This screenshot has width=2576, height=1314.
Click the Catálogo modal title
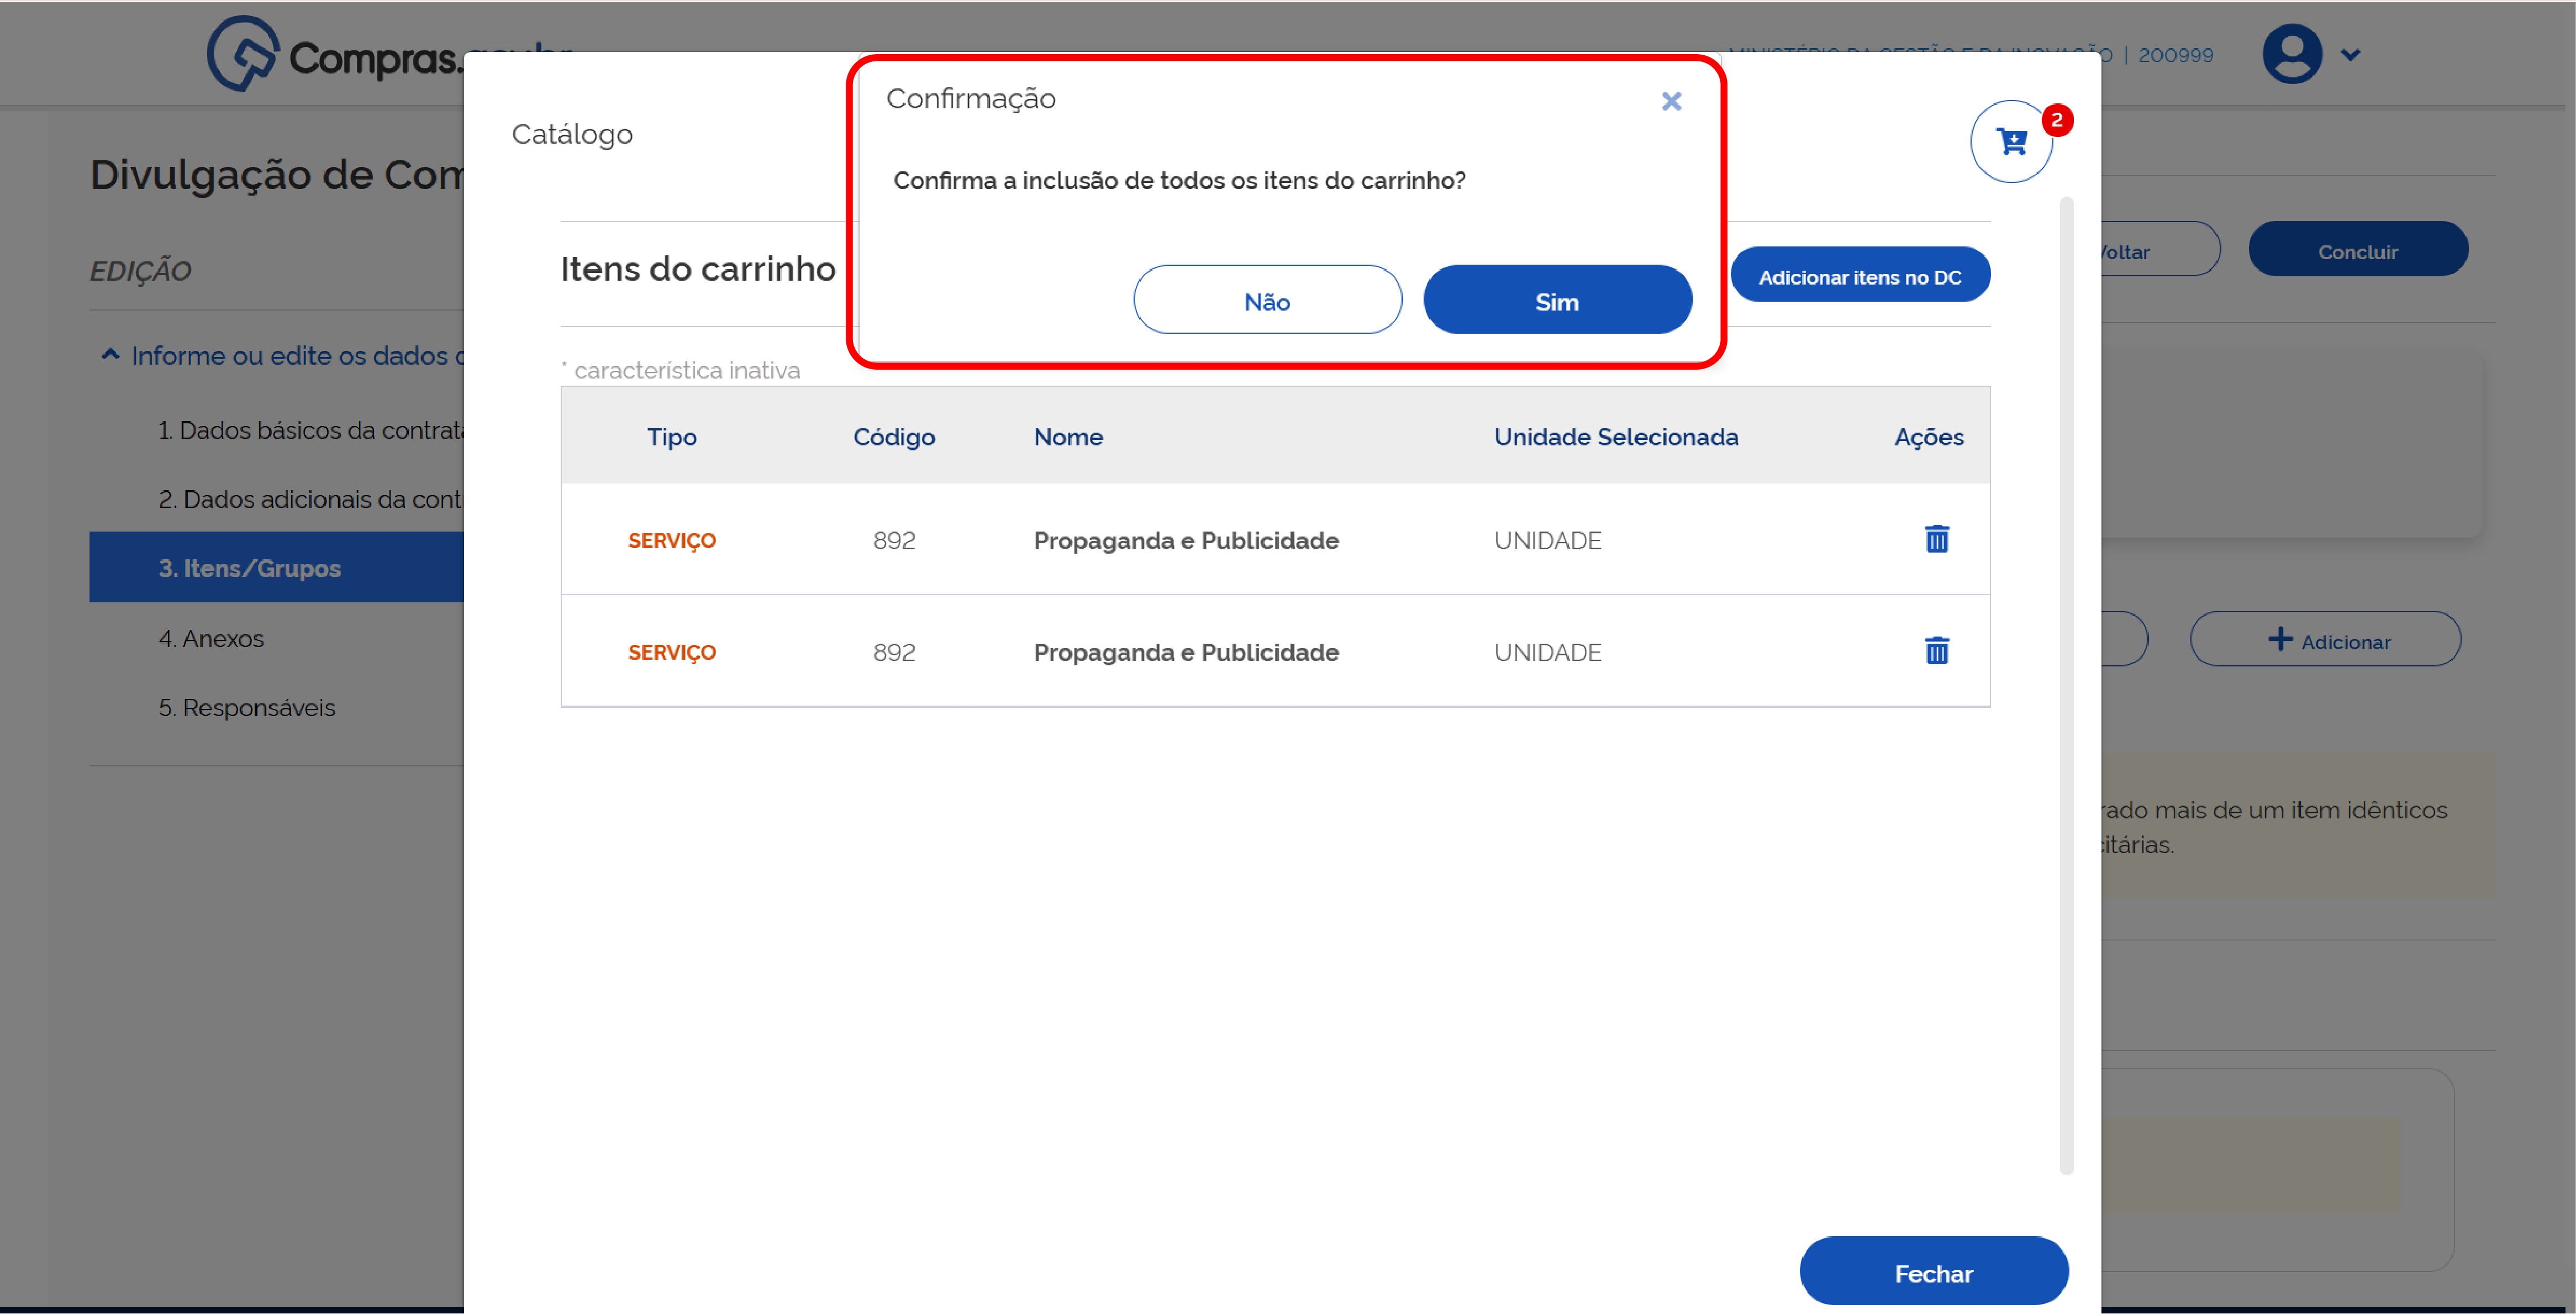[572, 134]
